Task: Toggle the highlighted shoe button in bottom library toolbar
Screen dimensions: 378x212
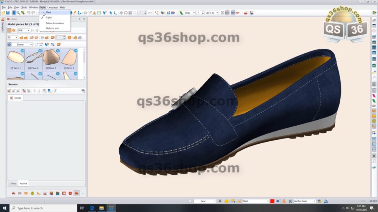Action: pos(76,193)
